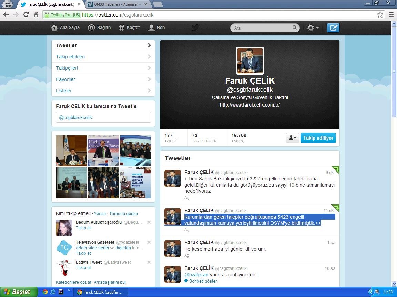Click the 16.709 Takipçi count
The height and width of the screenshot is (297, 397).
pyautogui.click(x=238, y=138)
